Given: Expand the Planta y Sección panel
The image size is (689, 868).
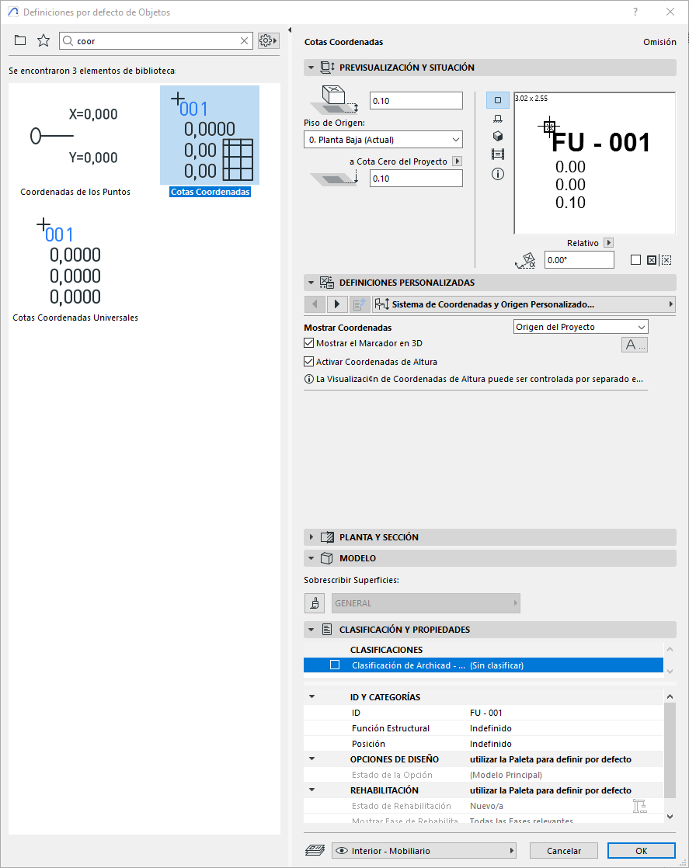Looking at the screenshot, I should [x=311, y=537].
